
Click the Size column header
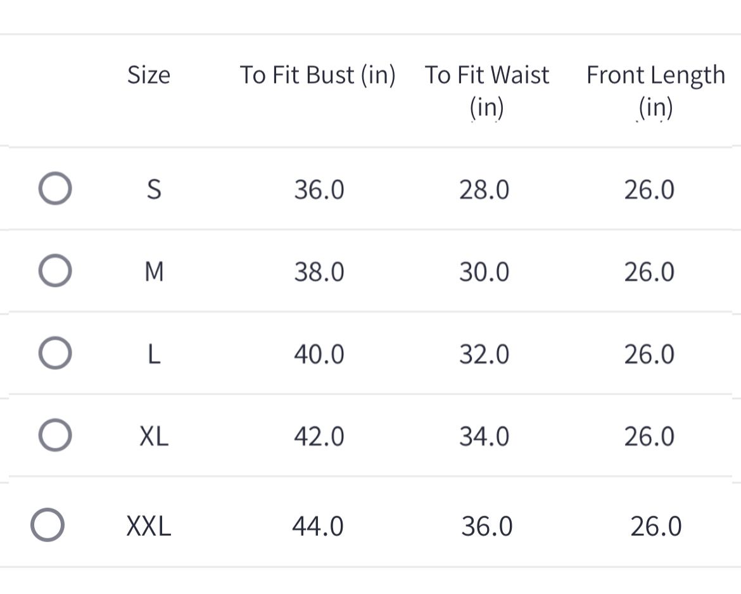pos(149,75)
